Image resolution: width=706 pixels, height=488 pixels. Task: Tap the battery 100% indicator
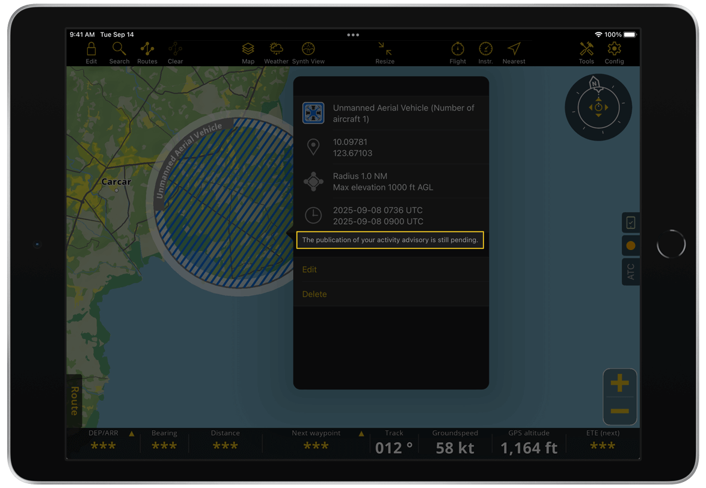pos(621,35)
